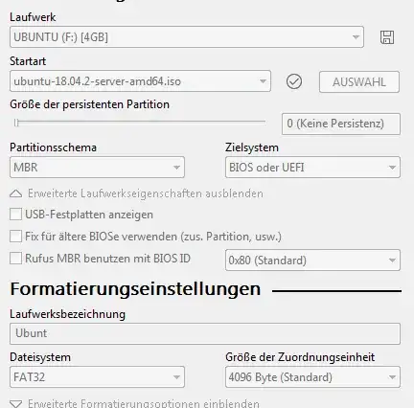Click the persistent partition size slider handle
This screenshot has height=408, width=414.
[16, 123]
